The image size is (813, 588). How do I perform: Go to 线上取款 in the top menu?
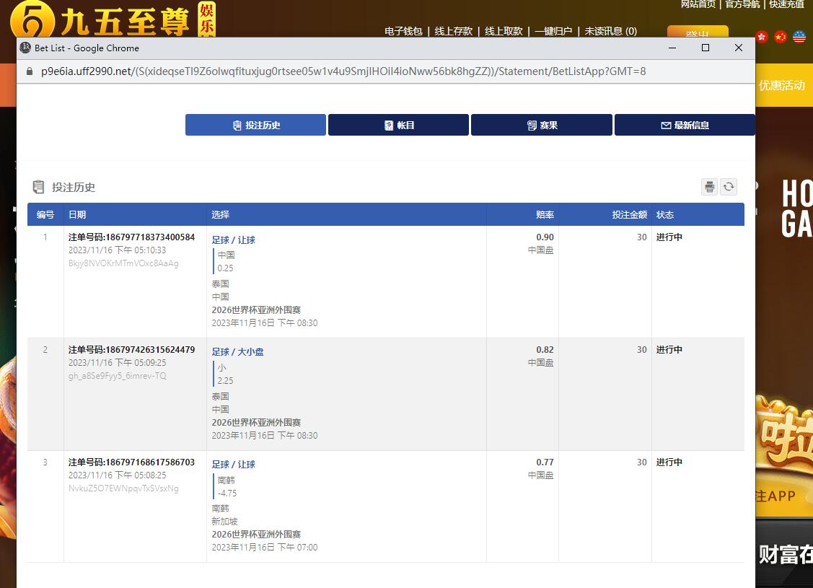(x=504, y=31)
